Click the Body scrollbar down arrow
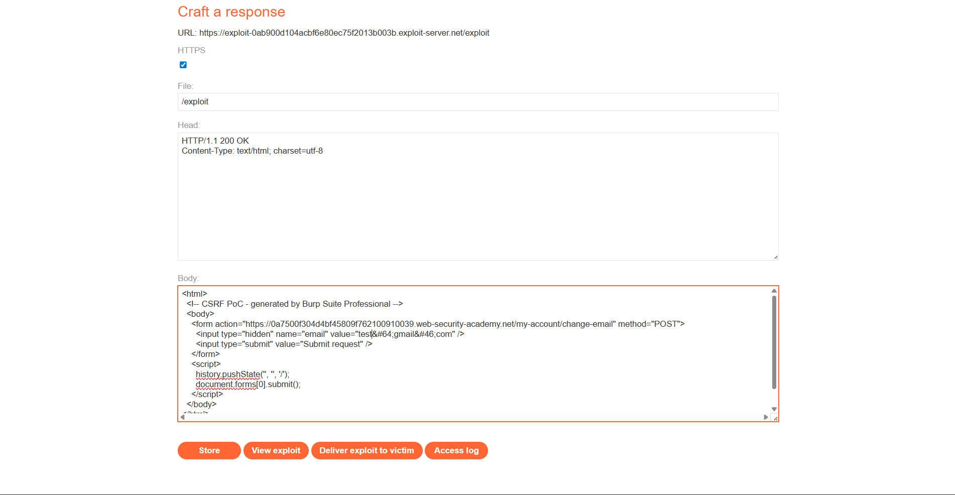Image resolution: width=955 pixels, height=495 pixels. (x=774, y=409)
